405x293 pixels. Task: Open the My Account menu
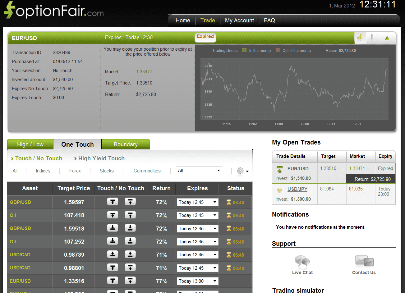pos(239,21)
